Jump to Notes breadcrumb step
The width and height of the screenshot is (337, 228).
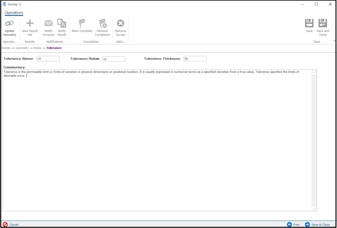coord(37,48)
